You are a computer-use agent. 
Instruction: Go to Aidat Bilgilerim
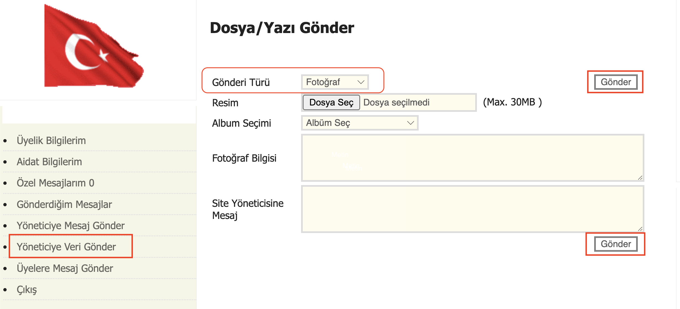coord(49,162)
